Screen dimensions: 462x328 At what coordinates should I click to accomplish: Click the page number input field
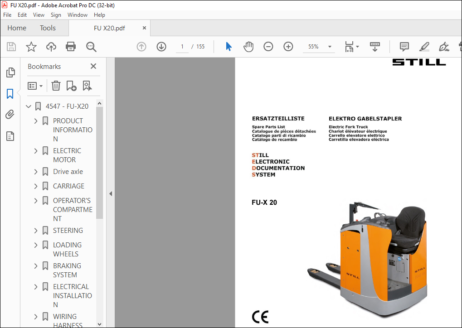coord(182,47)
